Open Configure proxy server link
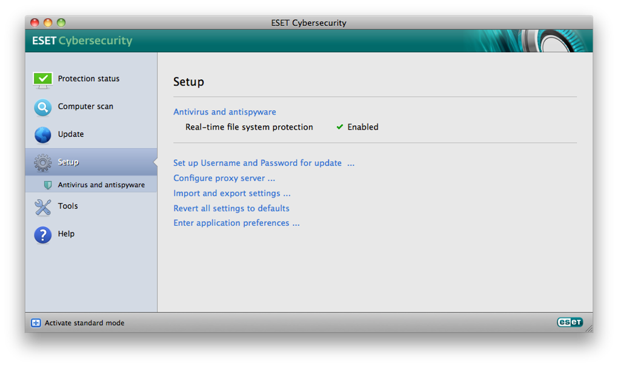Screen dimensions: 618x367 [224, 178]
